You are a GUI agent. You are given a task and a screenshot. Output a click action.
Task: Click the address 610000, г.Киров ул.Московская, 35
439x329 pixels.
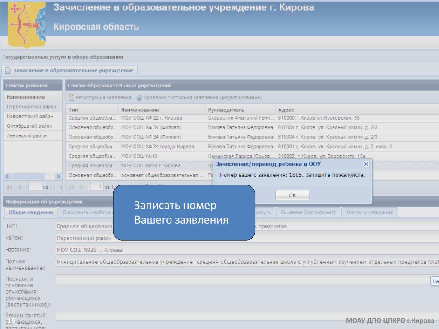click(319, 118)
